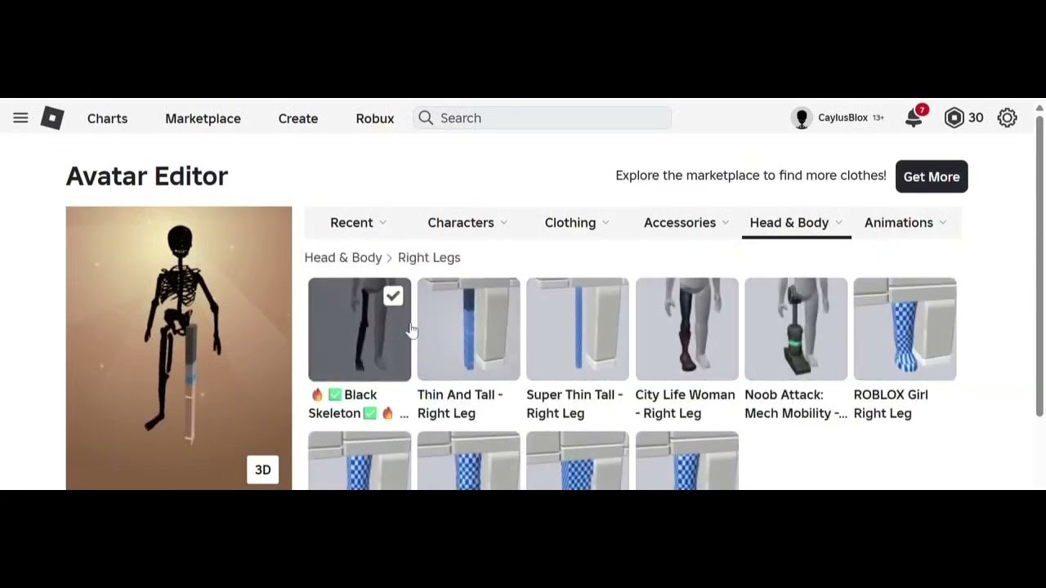Viewport: 1046px width, 588px height.
Task: Click the search magnifier icon
Action: [426, 118]
